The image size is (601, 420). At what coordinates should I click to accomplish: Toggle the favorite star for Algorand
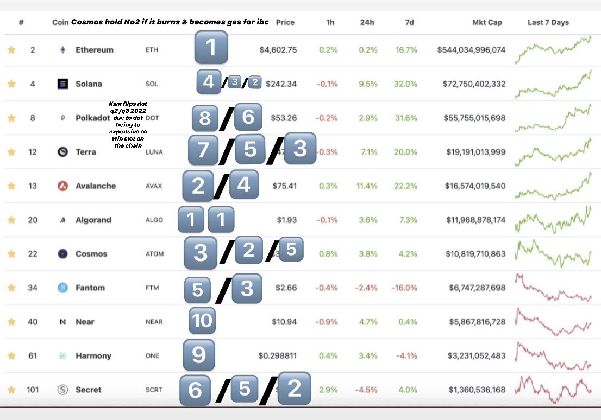coord(11,220)
